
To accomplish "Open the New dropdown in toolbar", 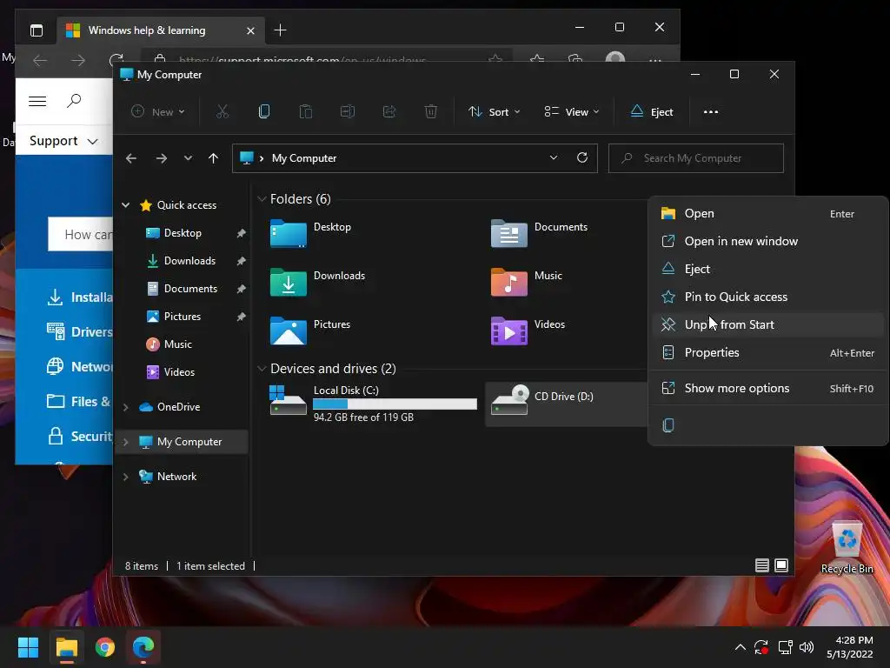I will pos(158,112).
